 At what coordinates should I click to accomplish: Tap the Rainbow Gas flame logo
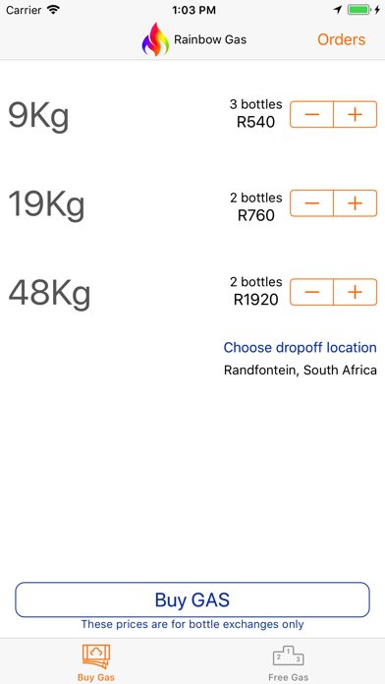point(155,39)
